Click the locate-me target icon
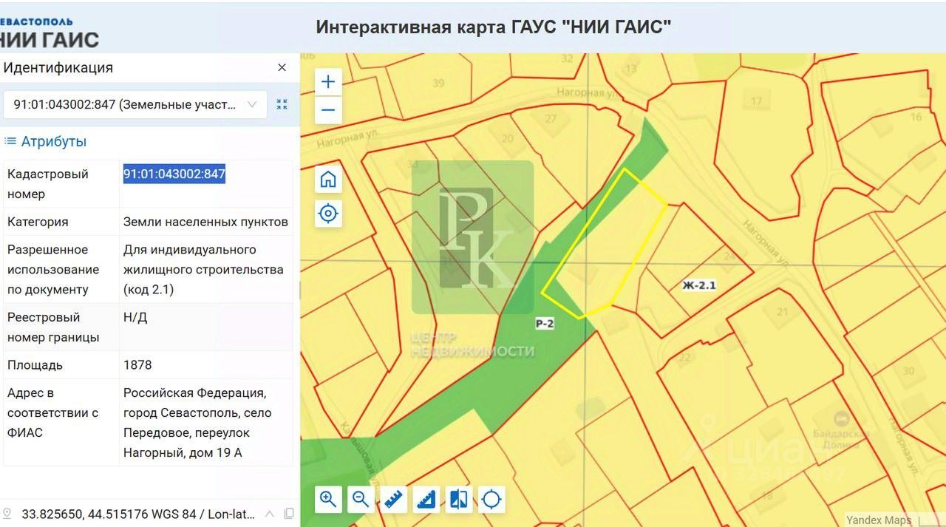The height and width of the screenshot is (527, 946). click(x=328, y=214)
